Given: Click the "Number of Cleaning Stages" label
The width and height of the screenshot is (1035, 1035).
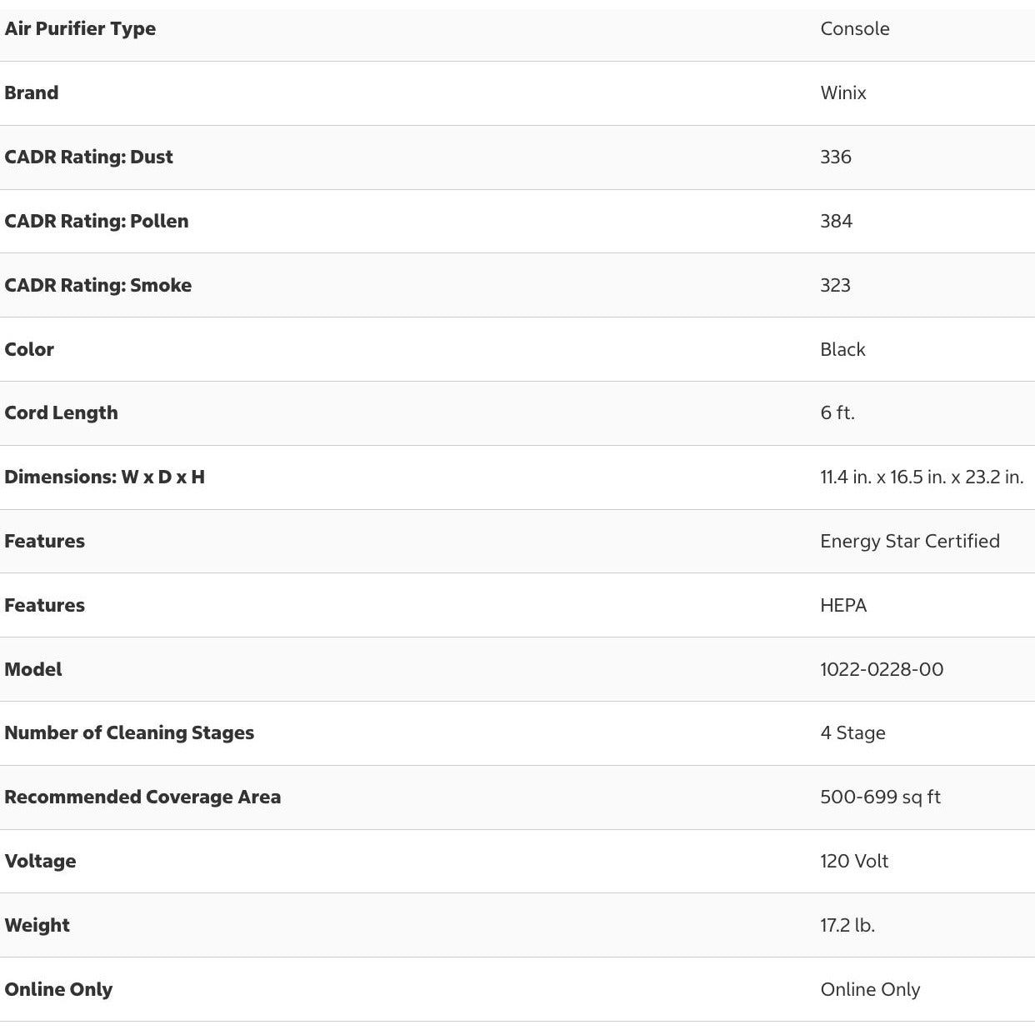Looking at the screenshot, I should click(129, 733).
